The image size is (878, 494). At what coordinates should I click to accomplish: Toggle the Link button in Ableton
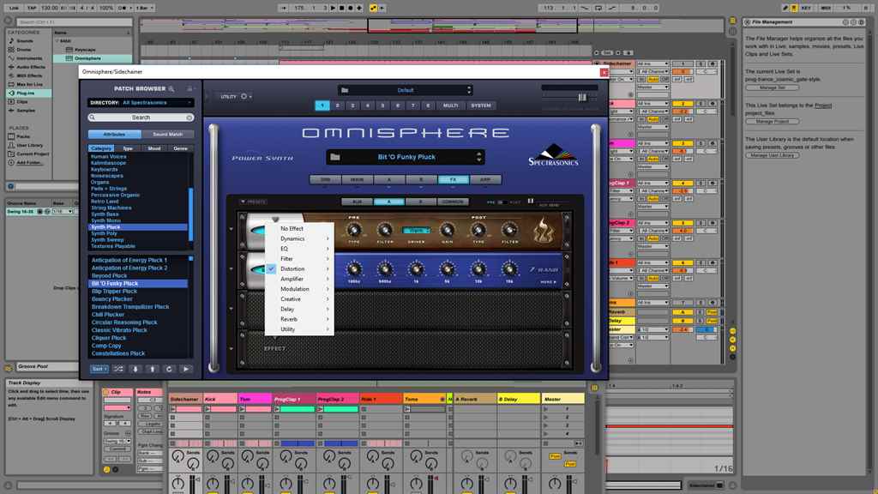tap(14, 8)
